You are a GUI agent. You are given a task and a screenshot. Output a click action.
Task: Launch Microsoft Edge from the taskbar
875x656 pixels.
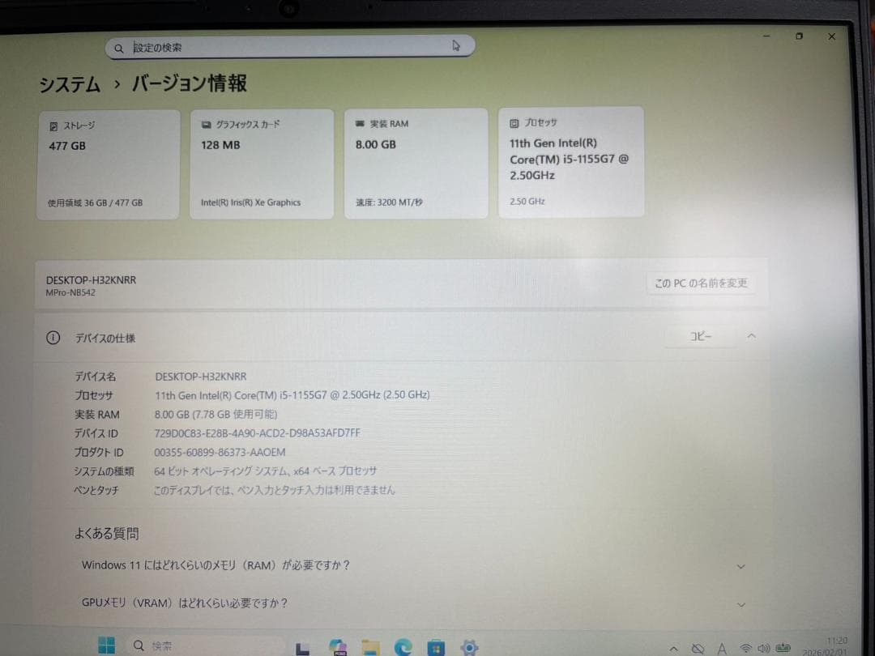click(403, 646)
